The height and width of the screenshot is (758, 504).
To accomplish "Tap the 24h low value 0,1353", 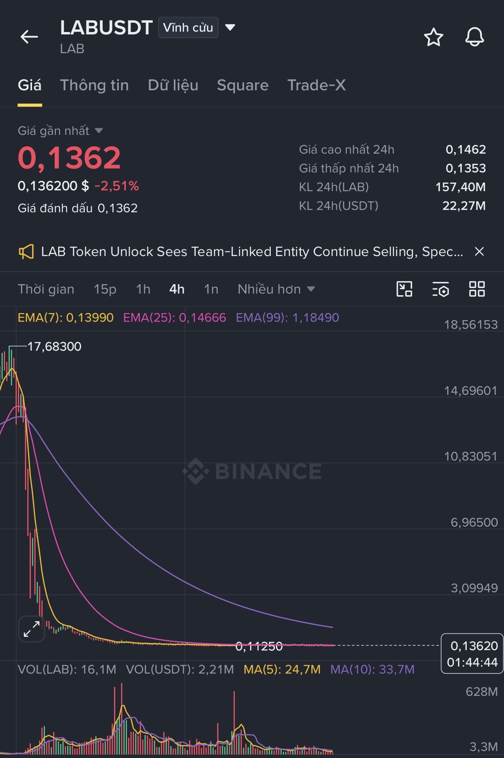I will (466, 168).
